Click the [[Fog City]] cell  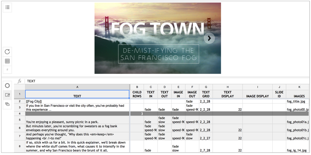(77, 101)
